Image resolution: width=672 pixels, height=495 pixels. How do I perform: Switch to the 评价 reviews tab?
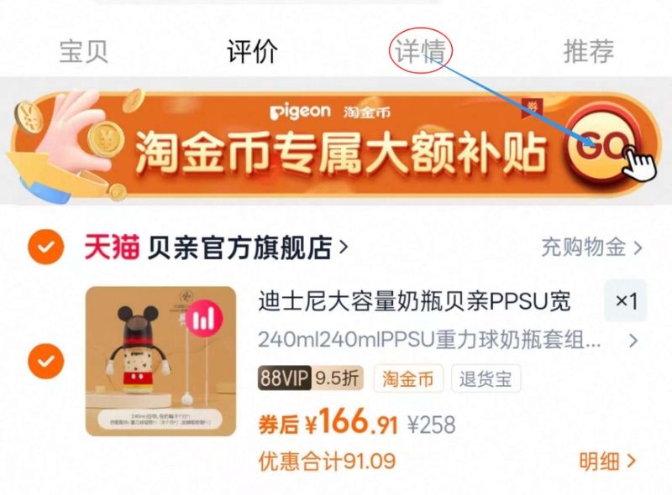tap(252, 51)
